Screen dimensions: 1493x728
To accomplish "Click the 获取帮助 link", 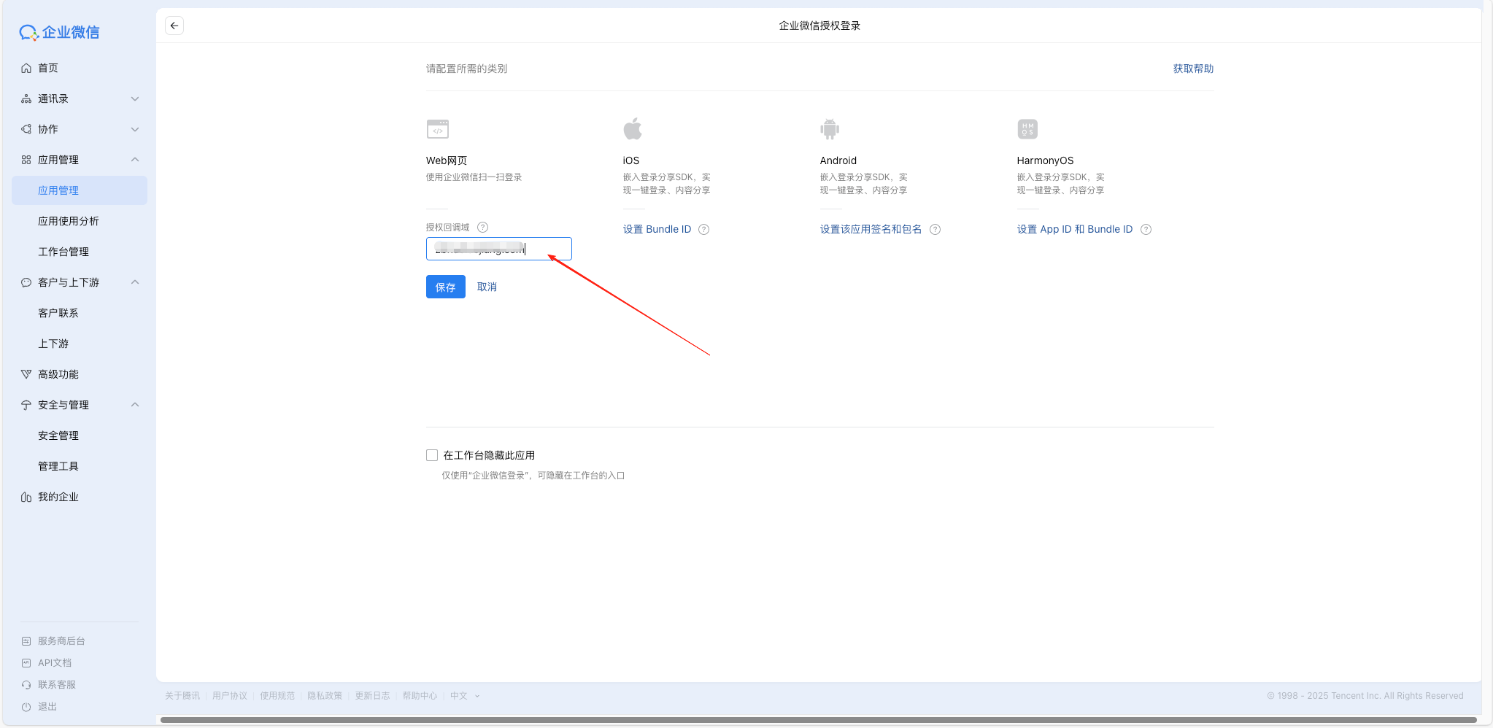I will click(1193, 69).
